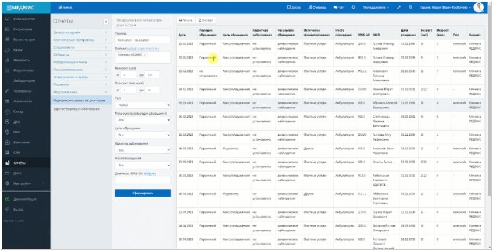Viewport: 492px width, 250px height.
Task: Open the Доска board in top bar
Action: [x=294, y=8]
